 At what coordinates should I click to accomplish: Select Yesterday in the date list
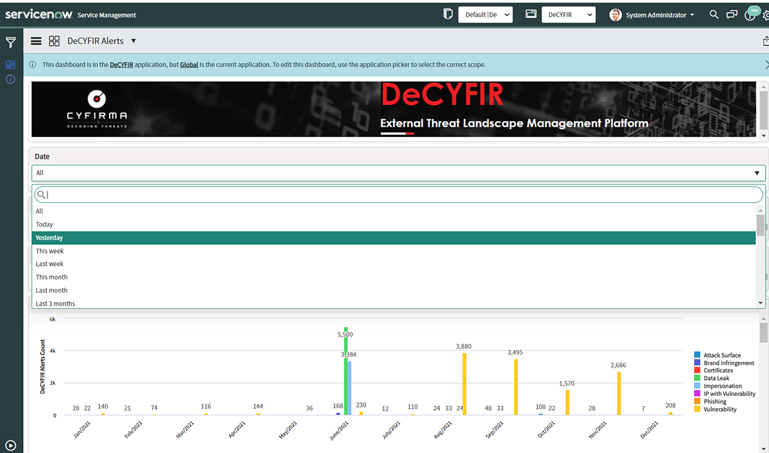point(49,237)
